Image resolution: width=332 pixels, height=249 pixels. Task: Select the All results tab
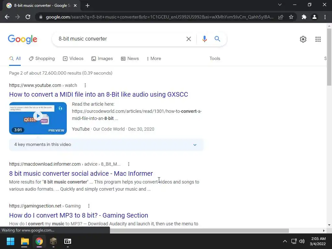click(15, 59)
